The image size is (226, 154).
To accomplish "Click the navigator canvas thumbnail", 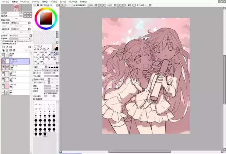I will pyautogui.click(x=16, y=8).
